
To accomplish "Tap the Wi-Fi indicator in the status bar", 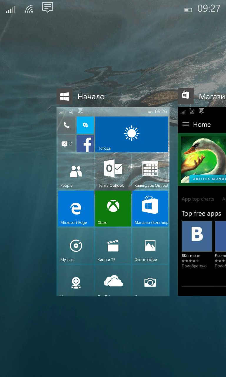I will pos(29,9).
